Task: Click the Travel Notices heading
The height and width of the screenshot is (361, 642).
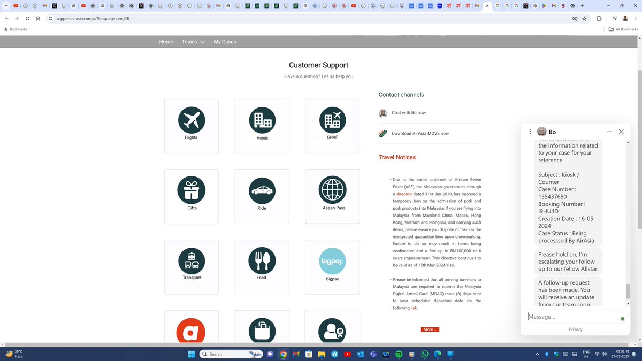Action: (397, 157)
